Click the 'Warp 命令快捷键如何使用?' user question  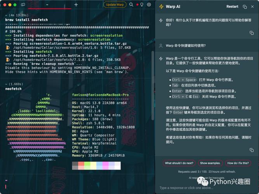[x=186, y=45]
